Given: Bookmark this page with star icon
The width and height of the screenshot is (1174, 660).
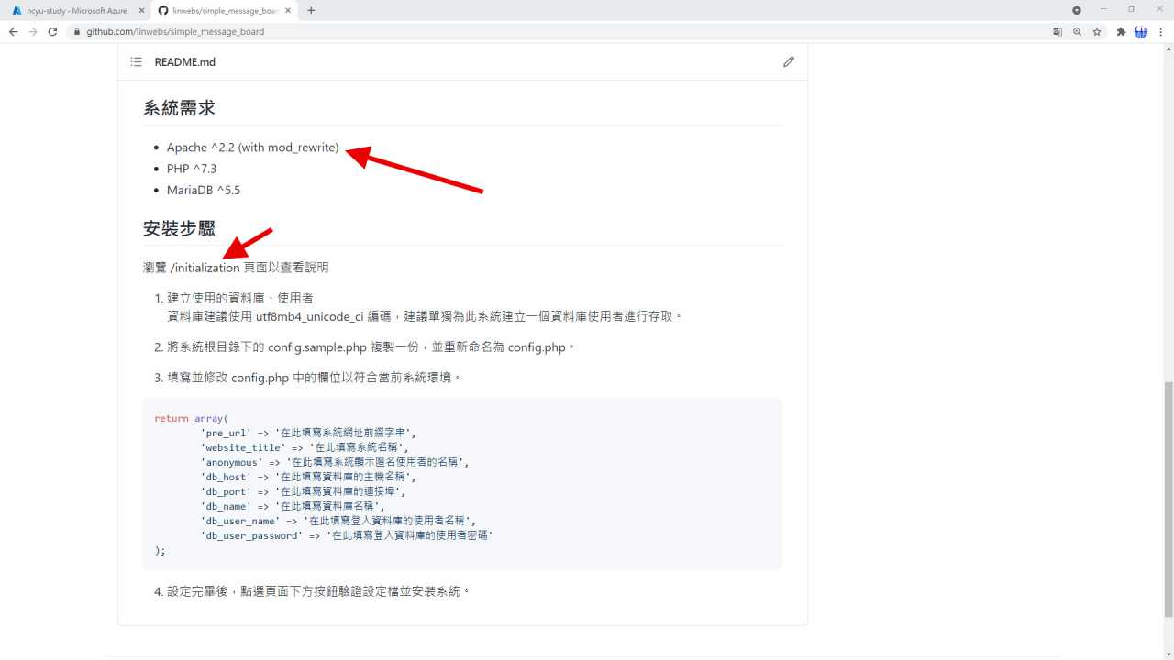Looking at the screenshot, I should click(1097, 31).
